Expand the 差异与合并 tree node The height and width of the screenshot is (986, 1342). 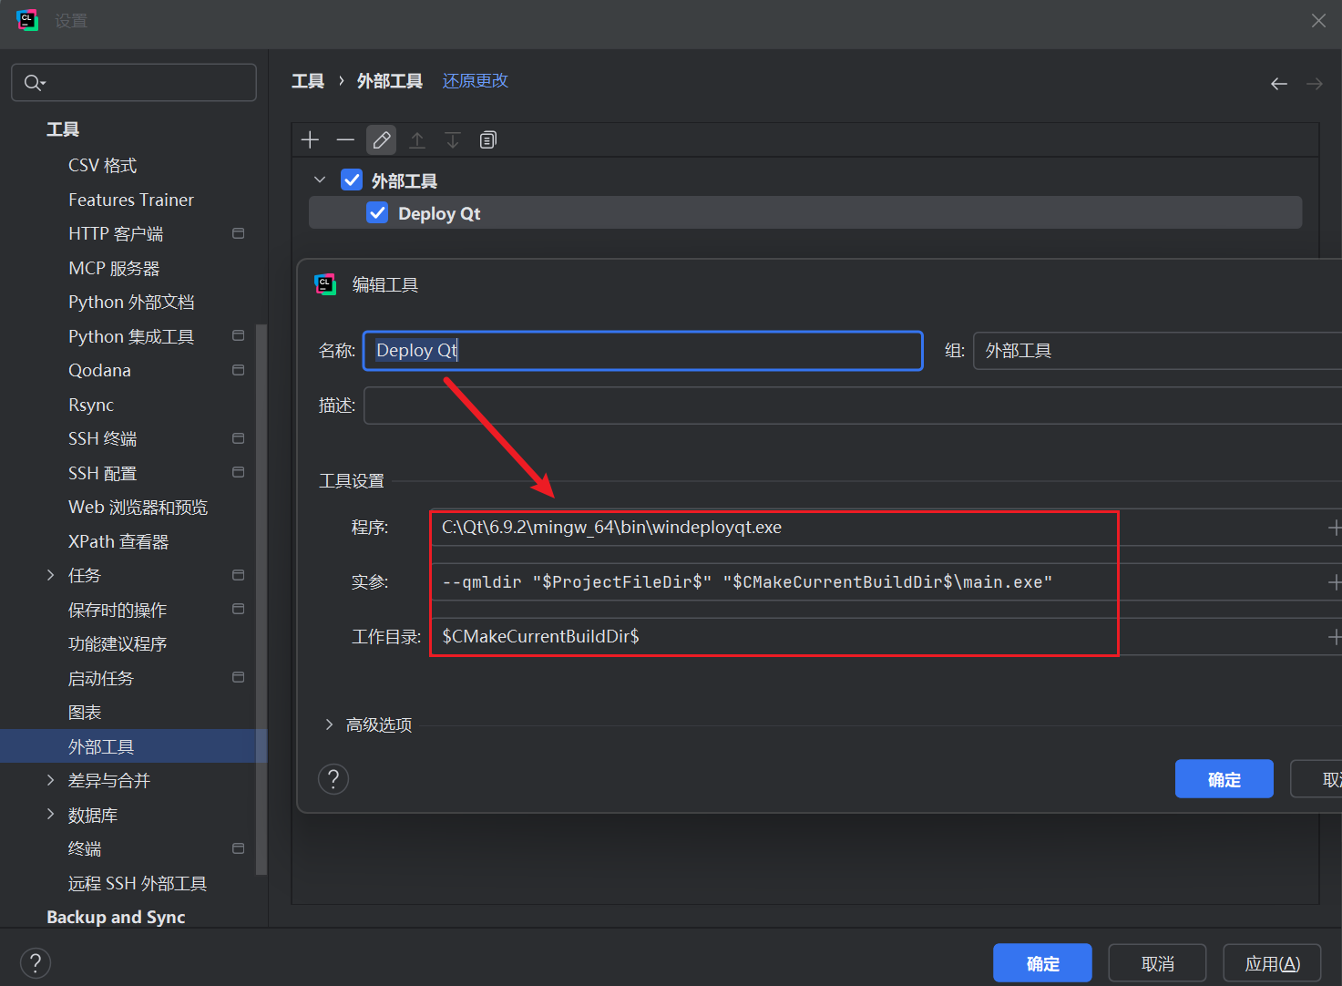point(51,780)
